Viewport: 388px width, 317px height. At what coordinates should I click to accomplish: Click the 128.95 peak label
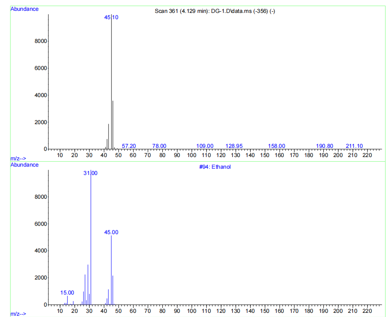(x=234, y=146)
